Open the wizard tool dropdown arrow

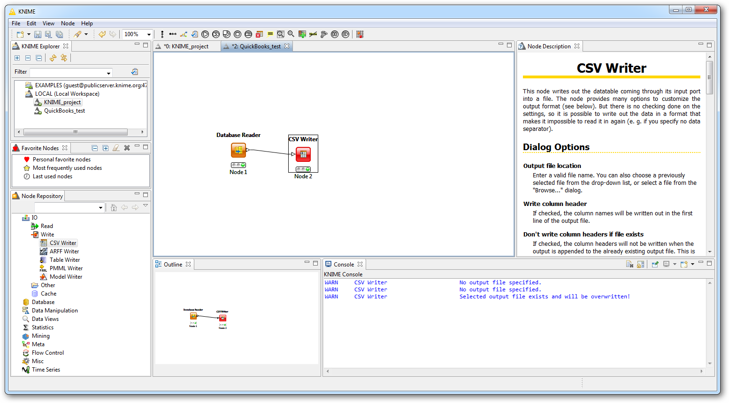(x=86, y=34)
